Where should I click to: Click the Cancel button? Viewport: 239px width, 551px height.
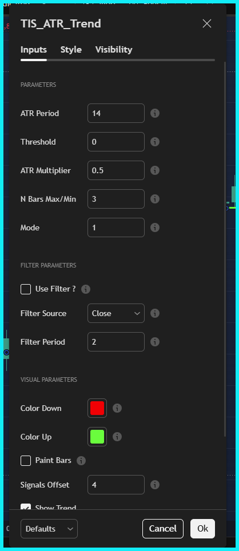(x=163, y=529)
